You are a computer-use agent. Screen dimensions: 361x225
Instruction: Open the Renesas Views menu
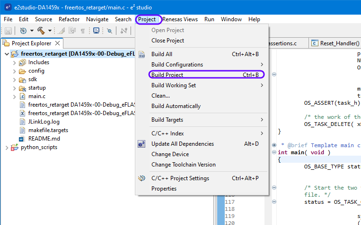click(x=180, y=19)
